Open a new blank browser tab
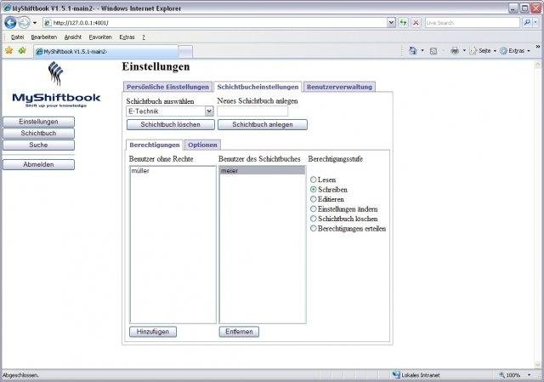The height and width of the screenshot is (382, 544). [x=185, y=52]
